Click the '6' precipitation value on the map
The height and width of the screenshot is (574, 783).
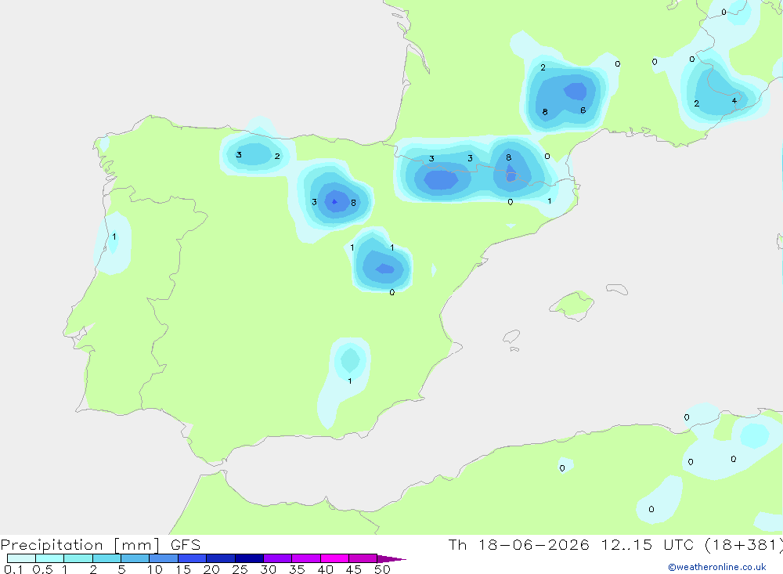pyautogui.click(x=583, y=110)
